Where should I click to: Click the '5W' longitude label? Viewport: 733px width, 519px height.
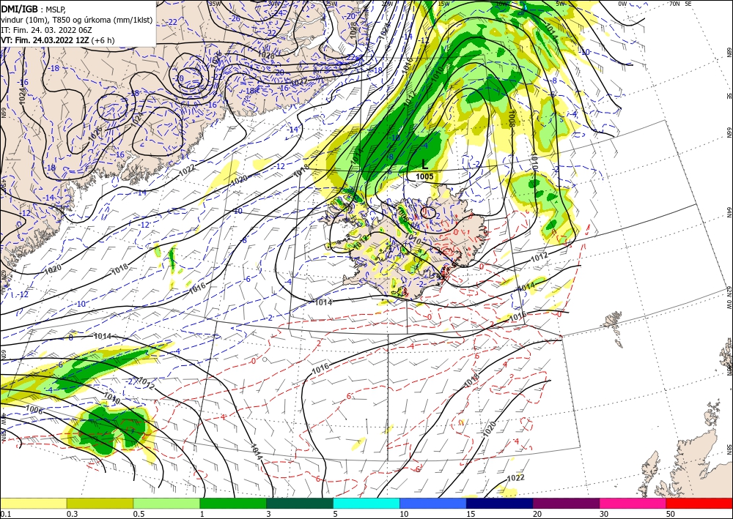click(560, 3)
